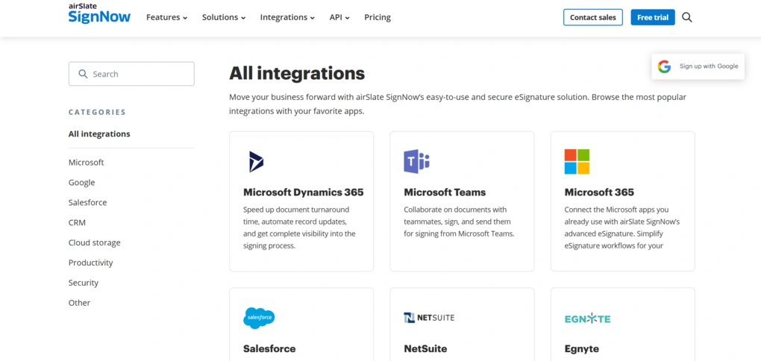Sign up with Google
Viewport: 761px width, 361px height.
coord(698,66)
